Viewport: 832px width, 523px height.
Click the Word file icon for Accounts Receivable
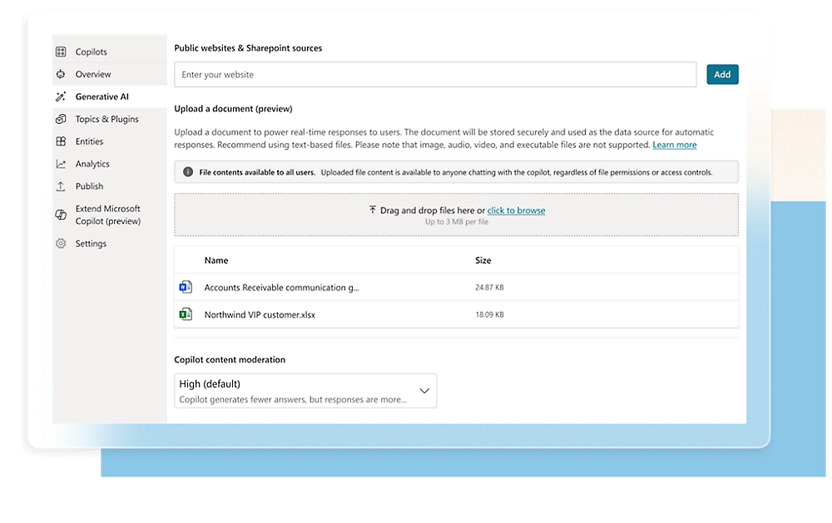pyautogui.click(x=186, y=287)
